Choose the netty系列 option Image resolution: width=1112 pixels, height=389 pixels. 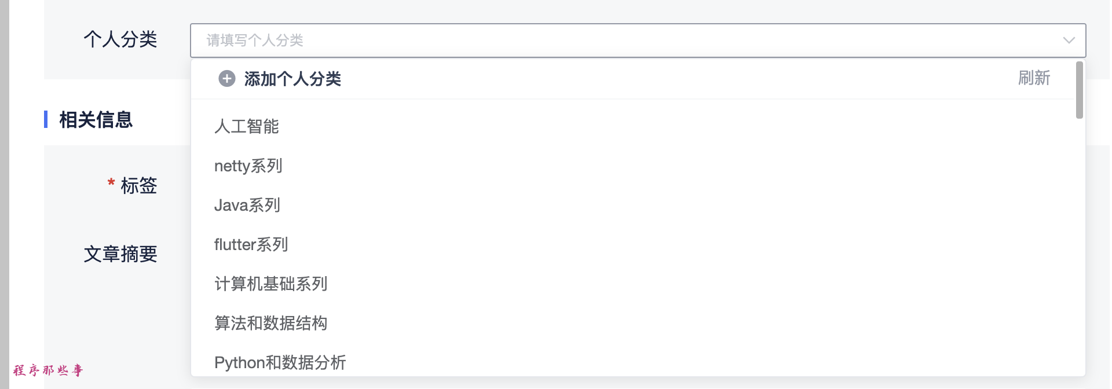[x=248, y=166]
